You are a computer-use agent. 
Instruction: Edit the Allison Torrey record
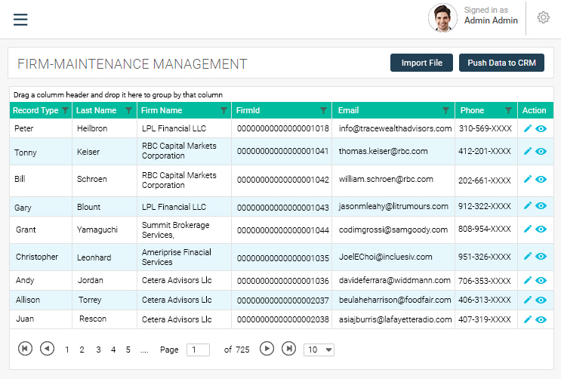[x=527, y=300]
